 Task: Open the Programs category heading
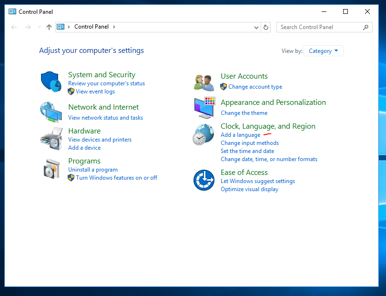coord(84,161)
